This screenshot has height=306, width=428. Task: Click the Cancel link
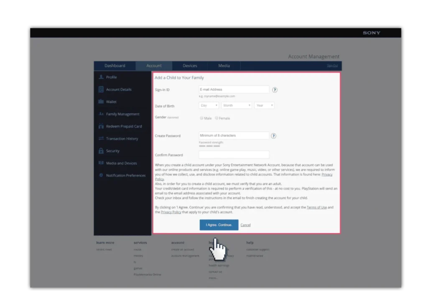(x=245, y=225)
